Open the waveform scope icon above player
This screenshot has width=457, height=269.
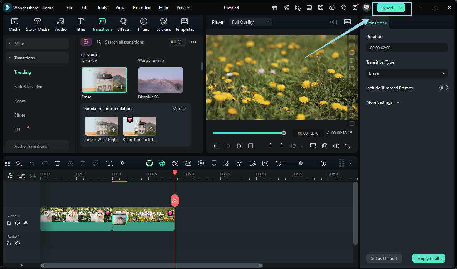348,22
